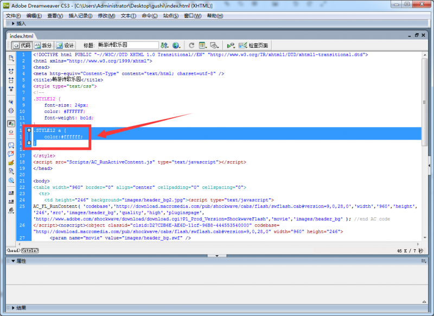This screenshot has width=434, height=316.
Task: Open the 帮助(H) menu
Action: (x=215, y=16)
